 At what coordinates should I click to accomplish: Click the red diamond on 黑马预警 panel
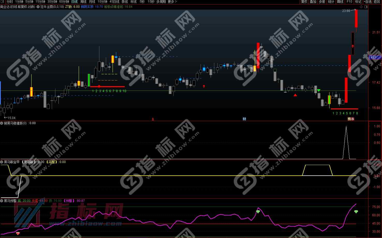tap(18, 233)
